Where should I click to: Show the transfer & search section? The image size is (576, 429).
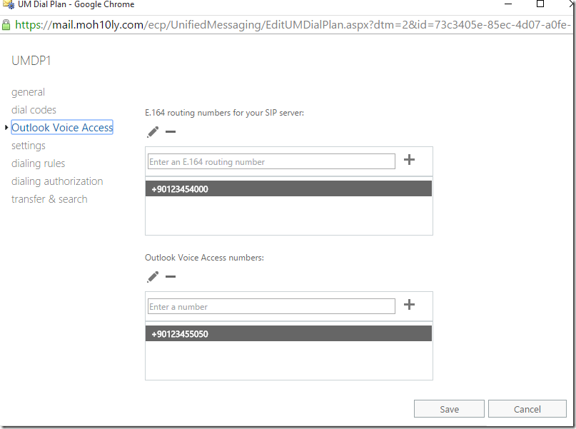click(x=49, y=199)
